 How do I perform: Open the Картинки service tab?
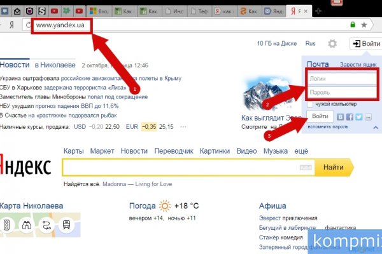215,151
